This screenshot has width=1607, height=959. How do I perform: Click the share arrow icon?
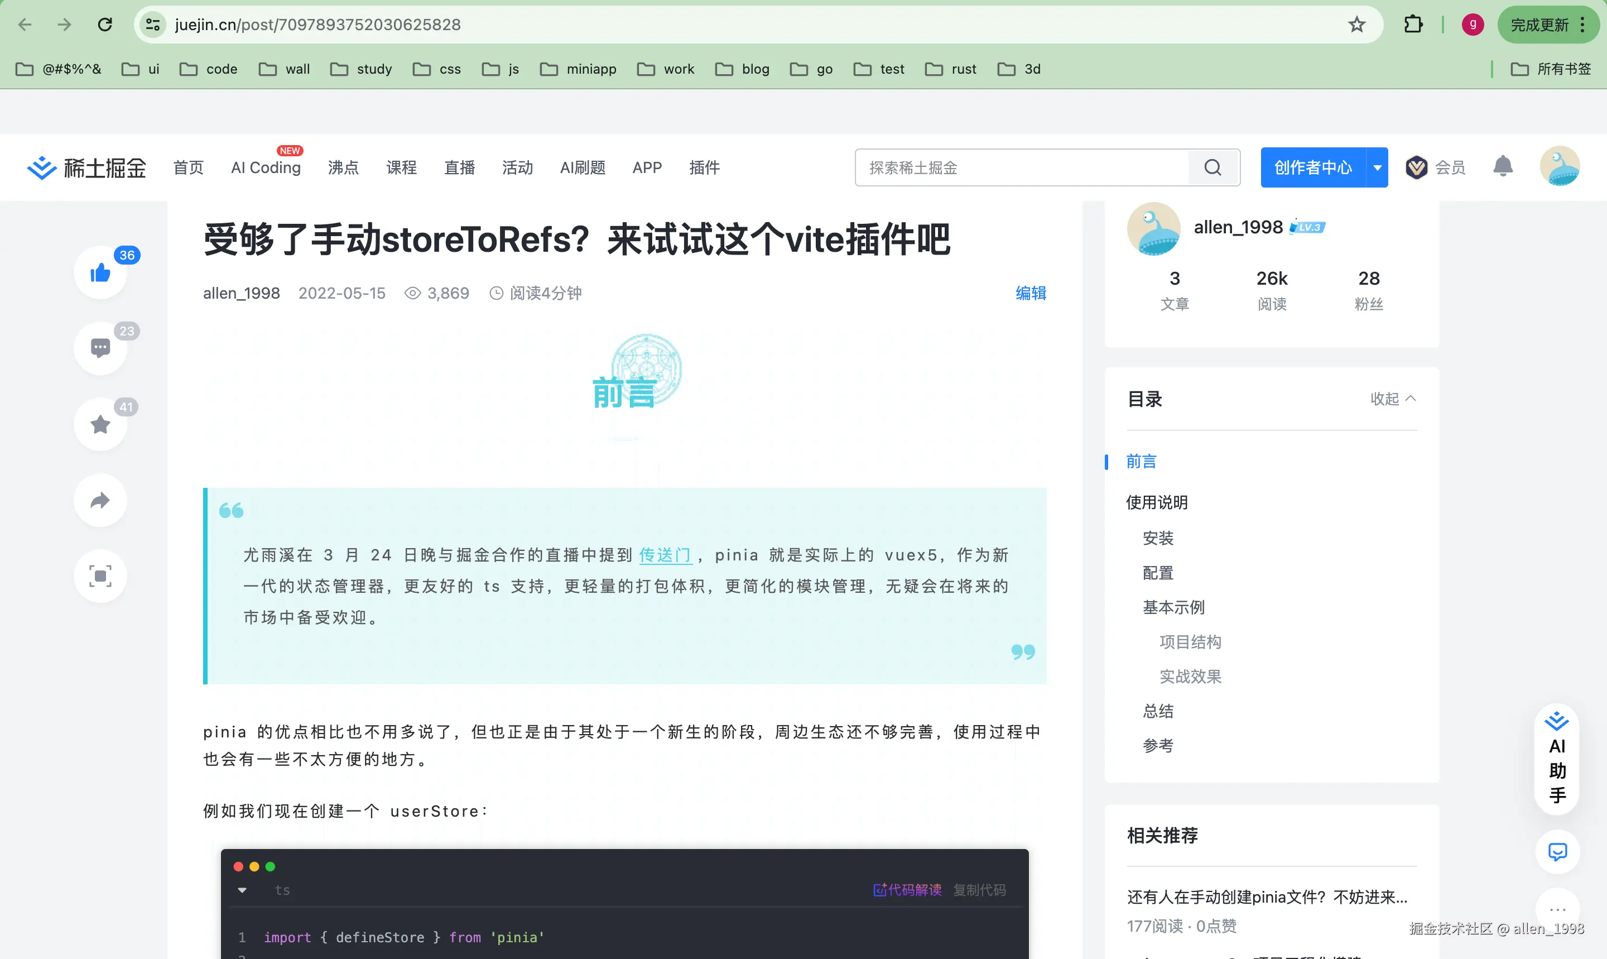click(x=100, y=500)
